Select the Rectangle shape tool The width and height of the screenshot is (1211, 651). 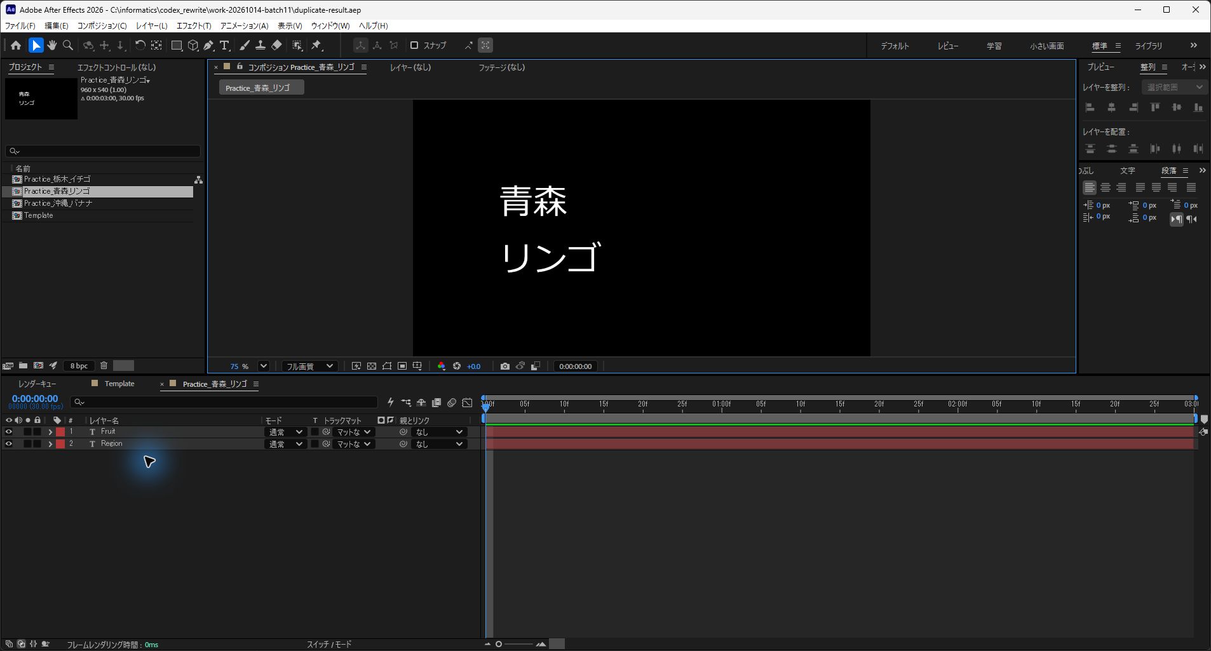(177, 45)
